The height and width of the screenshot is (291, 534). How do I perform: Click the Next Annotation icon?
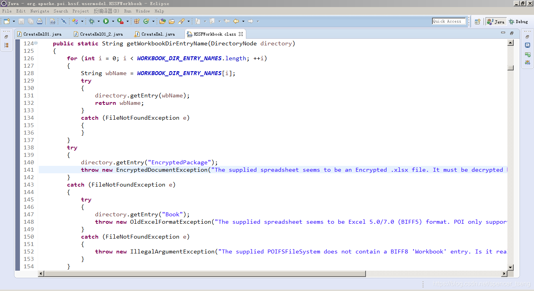(198, 21)
